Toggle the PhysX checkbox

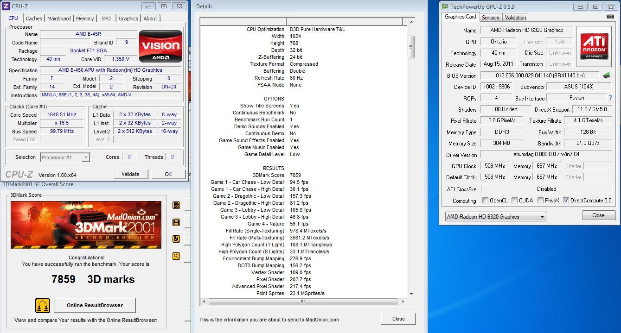click(540, 201)
